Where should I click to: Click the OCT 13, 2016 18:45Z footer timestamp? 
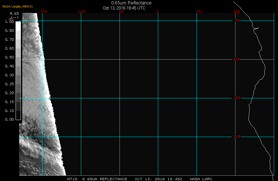tap(158, 179)
